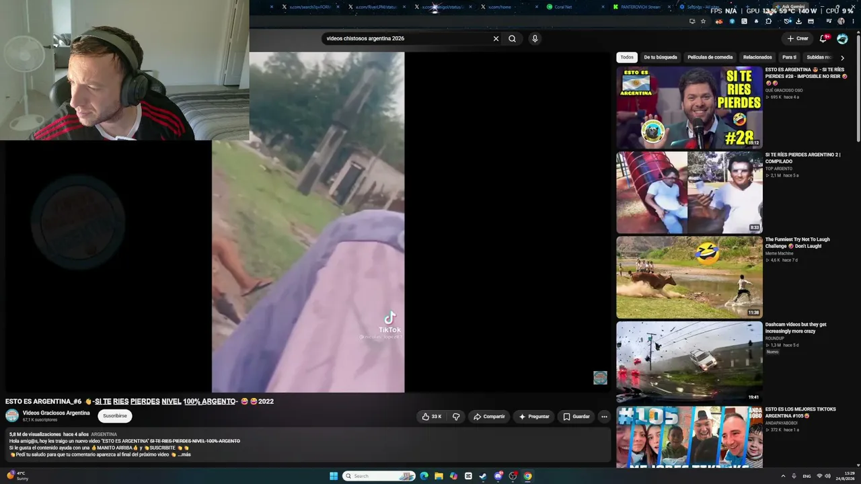Open the Ask Gemini button
Screen dimensions: 861x484
point(789,7)
